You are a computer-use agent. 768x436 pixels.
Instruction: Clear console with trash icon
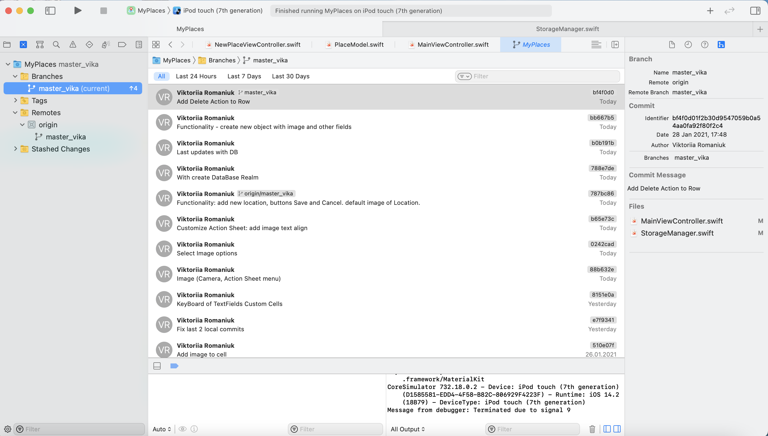tap(592, 429)
